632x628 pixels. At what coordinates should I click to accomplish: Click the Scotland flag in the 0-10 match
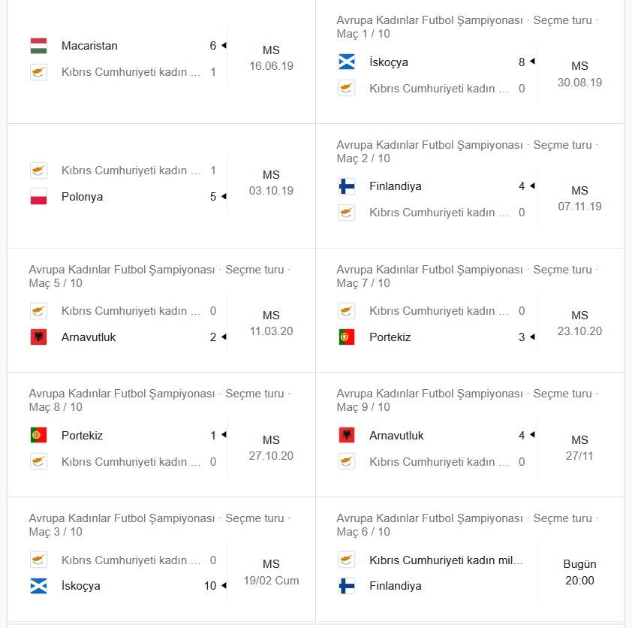(39, 586)
